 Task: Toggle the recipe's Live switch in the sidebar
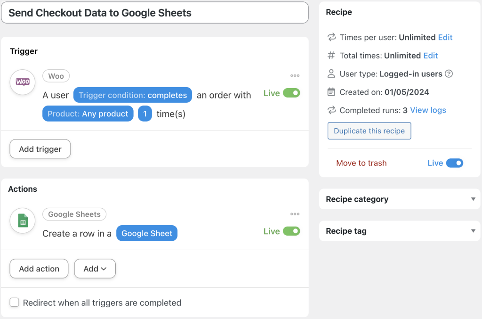click(x=454, y=163)
